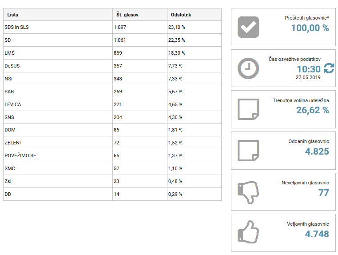Click the DeSUS list name

click(12, 66)
